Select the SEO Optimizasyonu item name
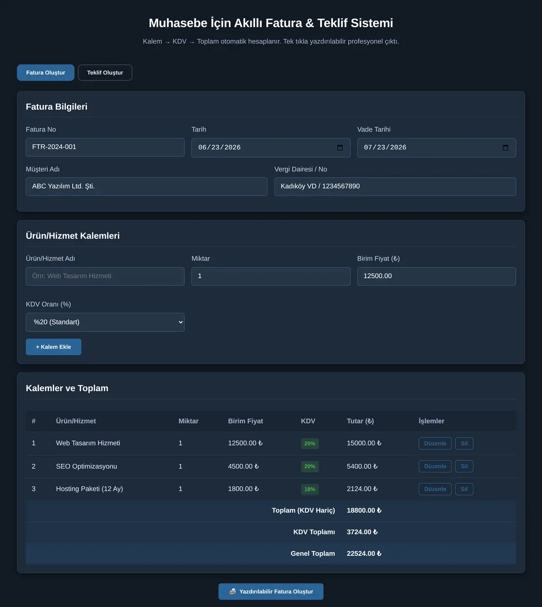 point(86,466)
